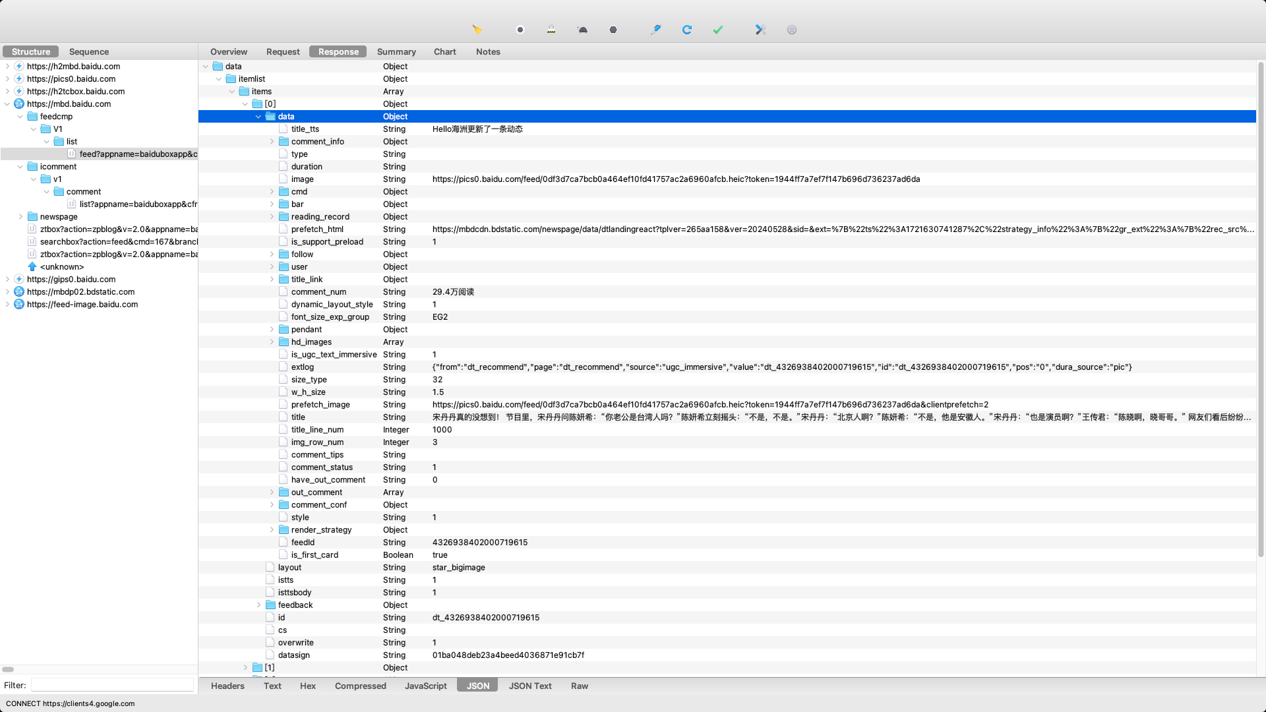Expand the feedback object

point(258,605)
